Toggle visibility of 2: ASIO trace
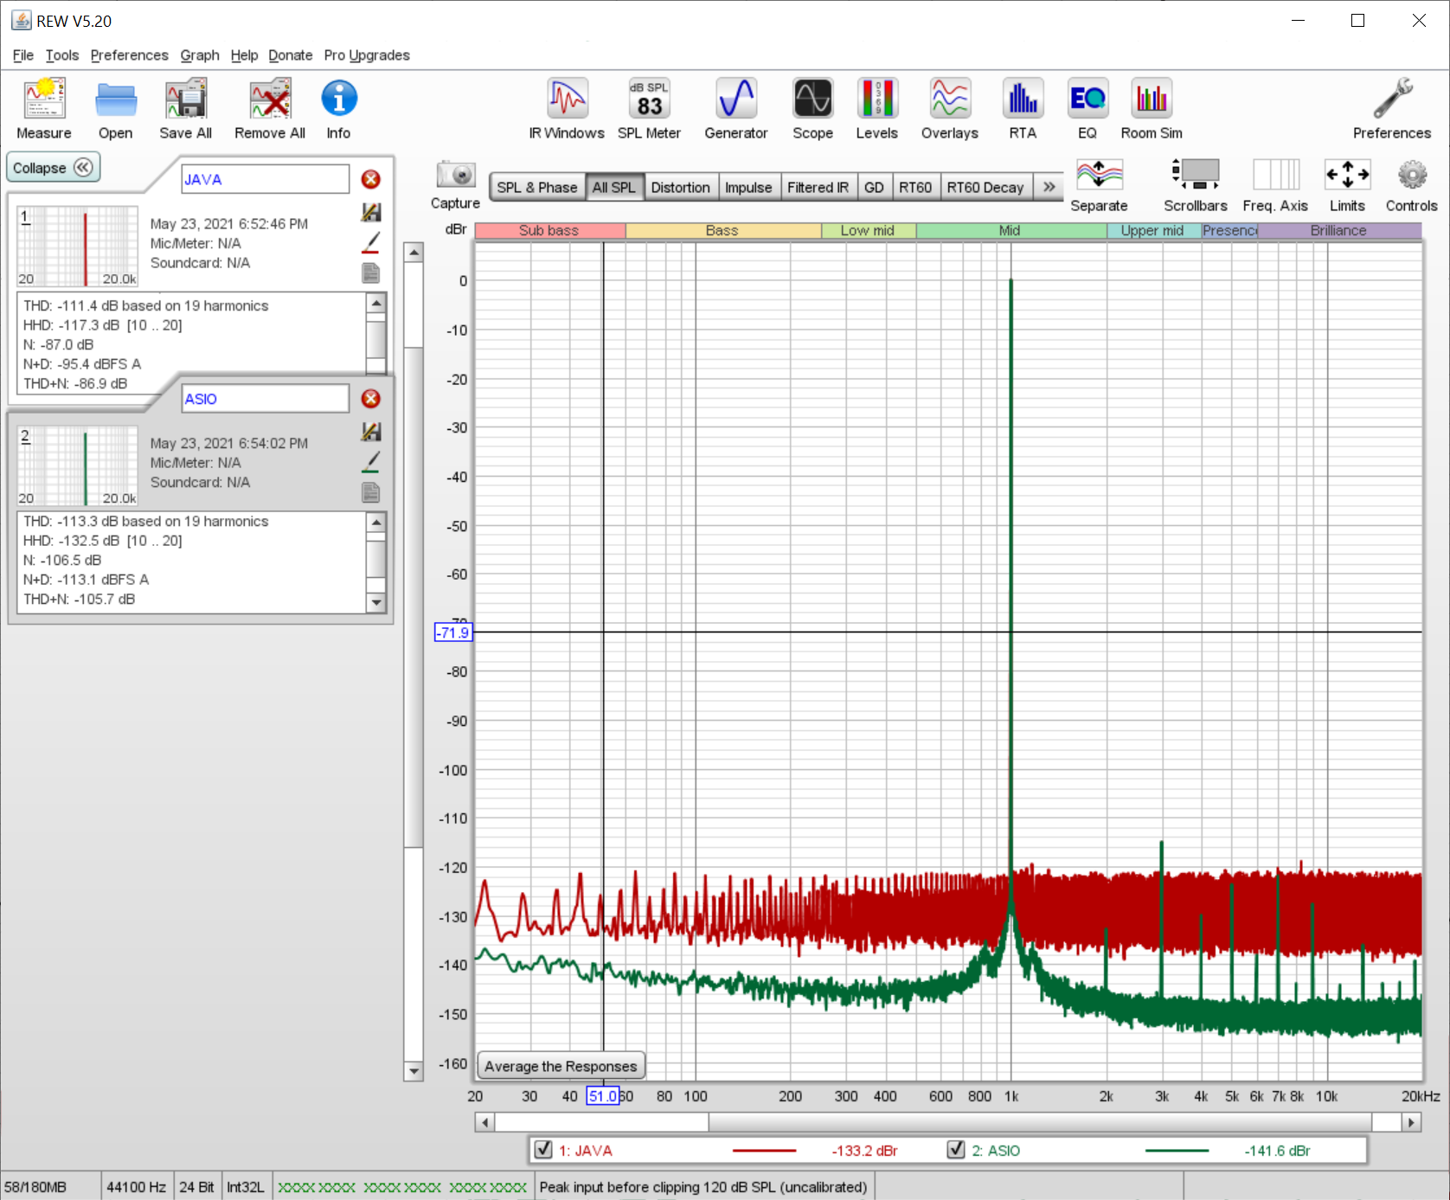 pyautogui.click(x=956, y=1150)
